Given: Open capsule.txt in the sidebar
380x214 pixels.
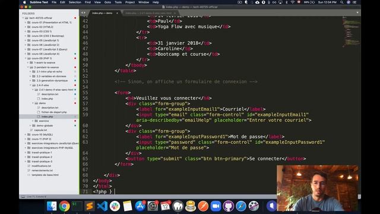Looking at the screenshot, I should (40, 130).
